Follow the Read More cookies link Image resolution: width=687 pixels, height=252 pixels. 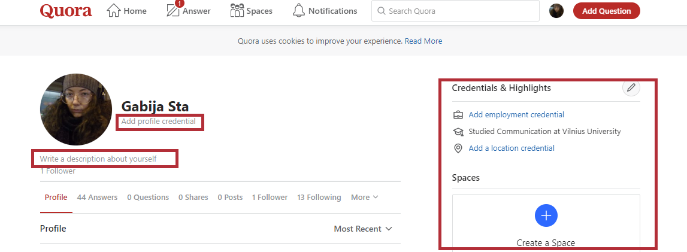pos(423,41)
